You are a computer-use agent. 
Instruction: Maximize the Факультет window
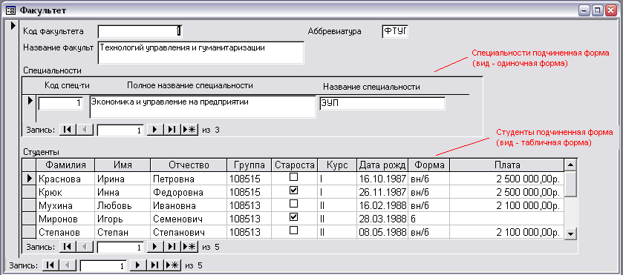click(597, 10)
